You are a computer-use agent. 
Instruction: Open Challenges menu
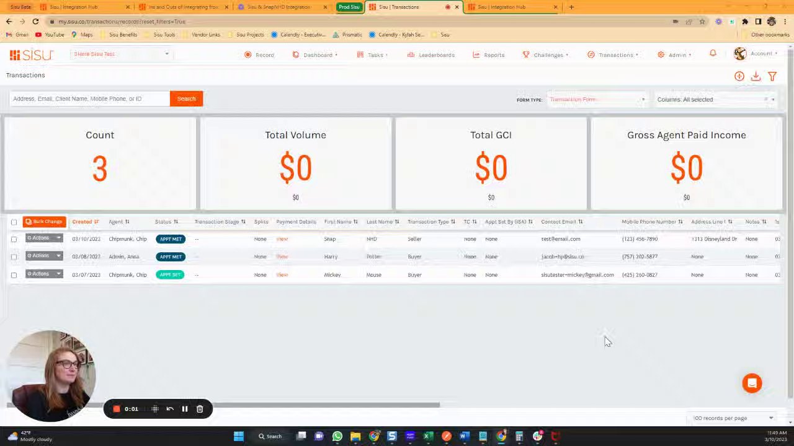pos(545,55)
